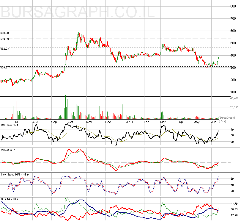241x221 pixels.
Task: Click the 40,450 volume axis value
Action: (x=234, y=98)
